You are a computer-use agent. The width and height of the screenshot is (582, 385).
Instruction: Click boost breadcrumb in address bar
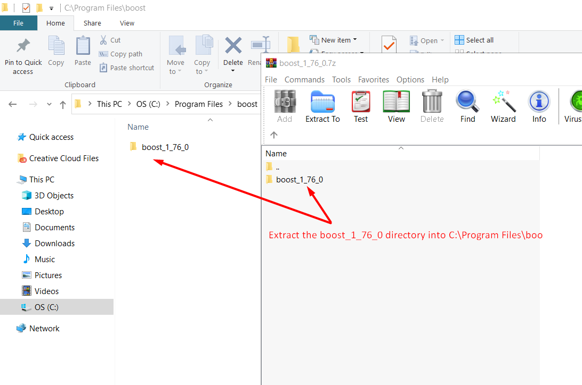247,104
